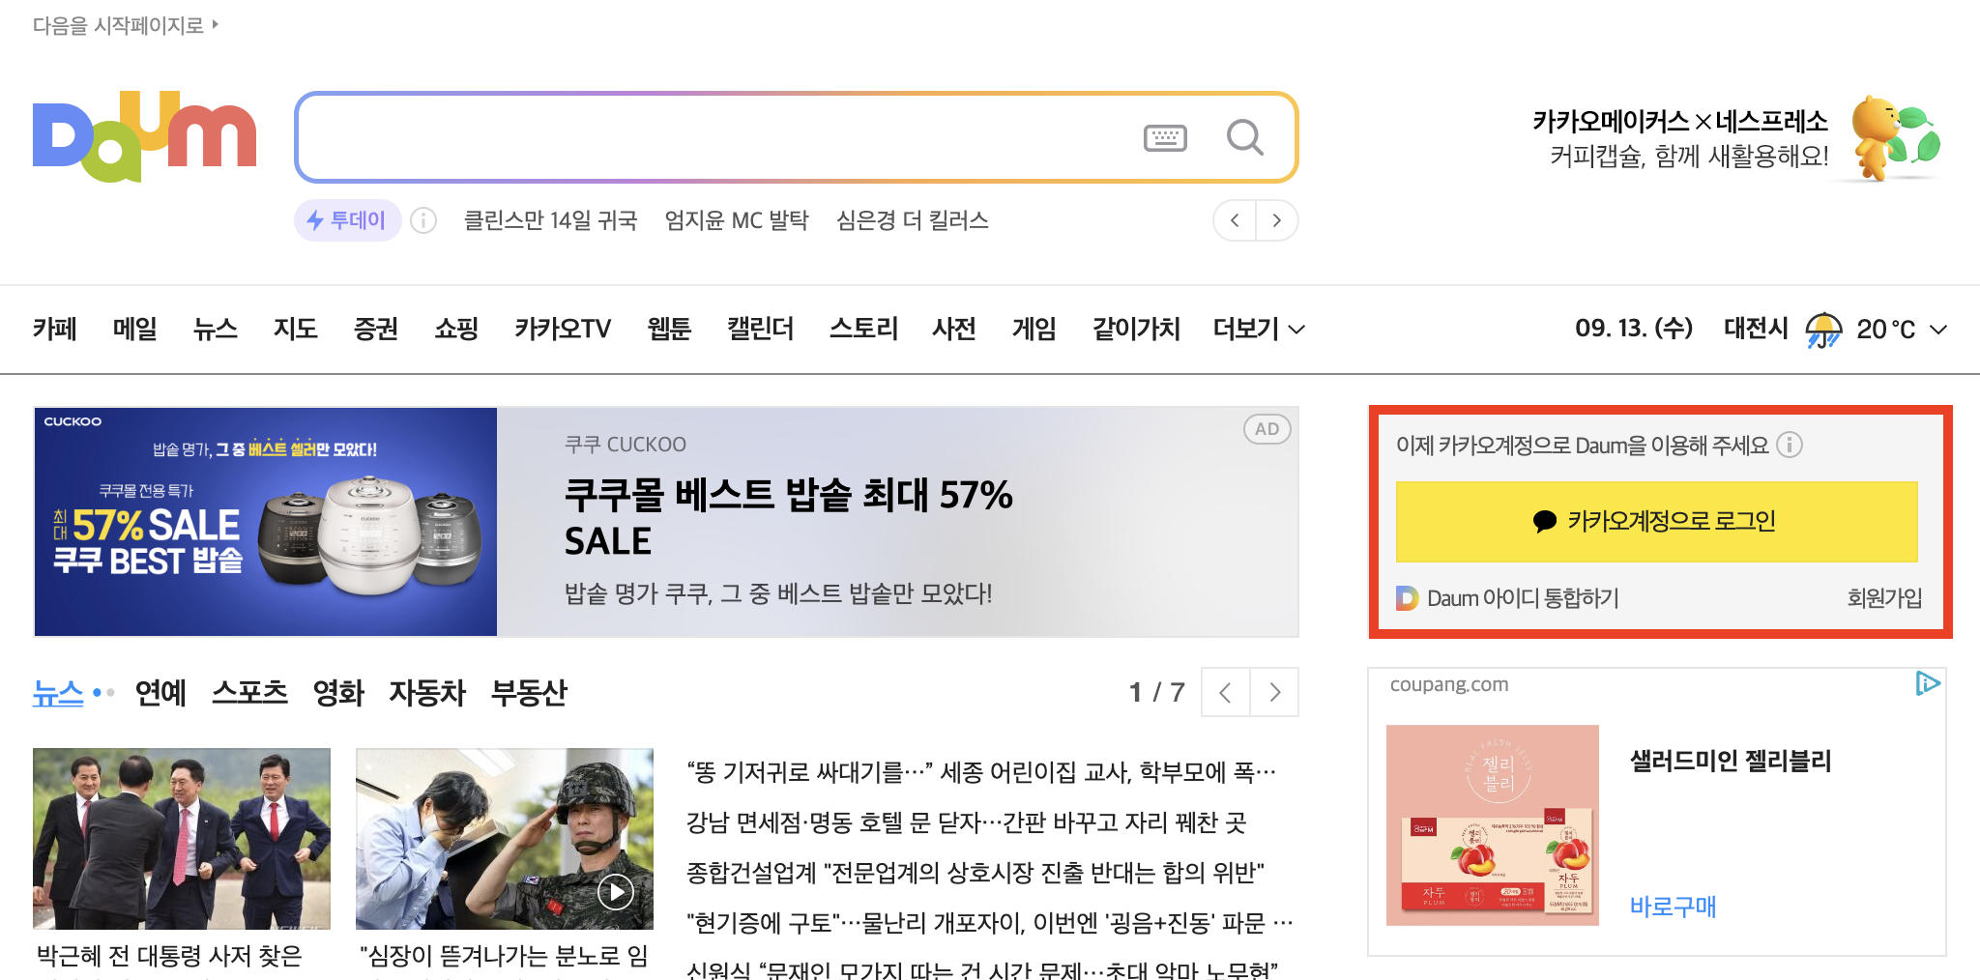Image resolution: width=1980 pixels, height=980 pixels.
Task: Open 사전 menu item
Action: (x=954, y=330)
